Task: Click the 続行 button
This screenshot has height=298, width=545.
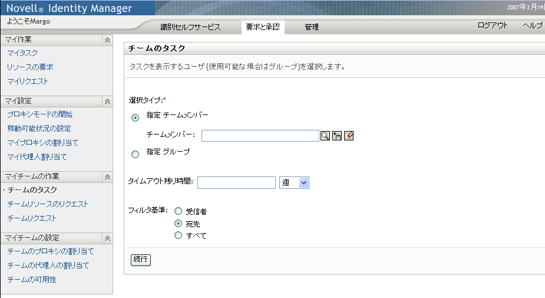Action: [x=140, y=260]
